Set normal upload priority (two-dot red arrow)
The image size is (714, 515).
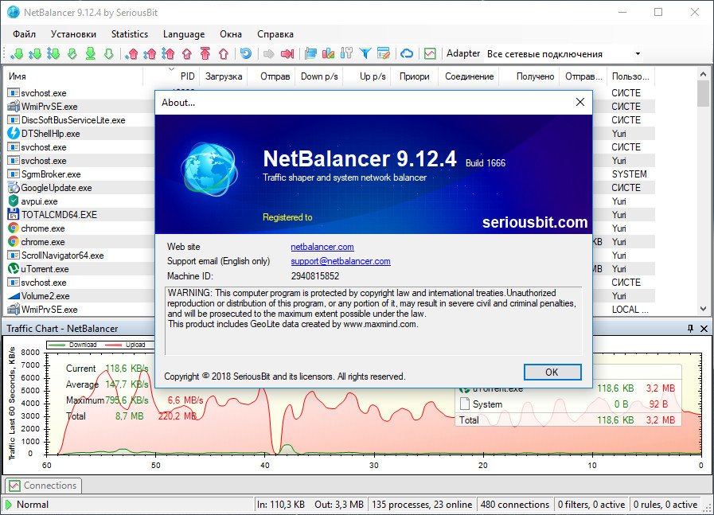pos(150,54)
